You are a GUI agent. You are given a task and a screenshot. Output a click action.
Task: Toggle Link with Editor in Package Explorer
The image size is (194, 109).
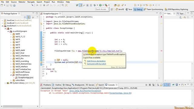[x=28, y=17]
